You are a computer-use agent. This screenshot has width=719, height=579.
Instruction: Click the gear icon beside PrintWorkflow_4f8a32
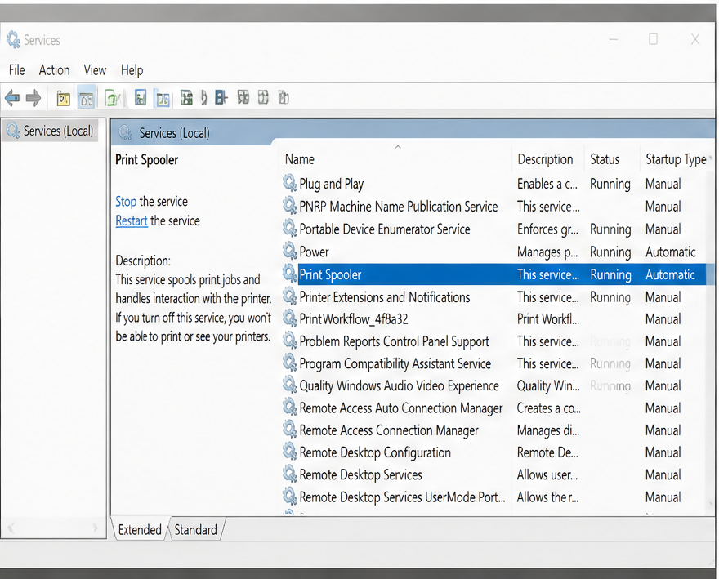coord(289,318)
